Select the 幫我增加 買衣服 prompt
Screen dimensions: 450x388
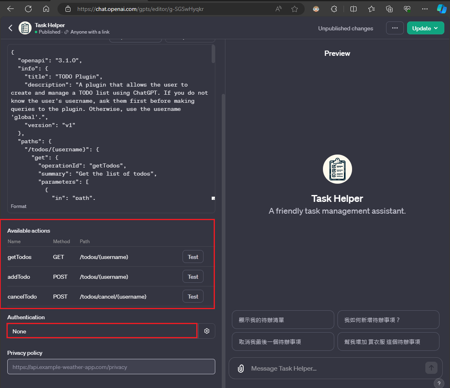click(x=388, y=341)
